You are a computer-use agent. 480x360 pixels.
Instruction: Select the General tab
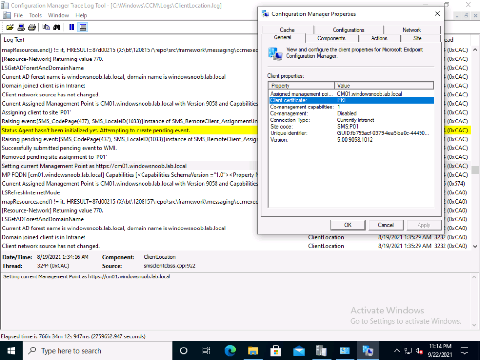coord(283,37)
